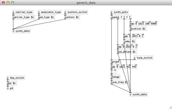
Task: Minimize the generic_data window
Action: tap(8, 3)
